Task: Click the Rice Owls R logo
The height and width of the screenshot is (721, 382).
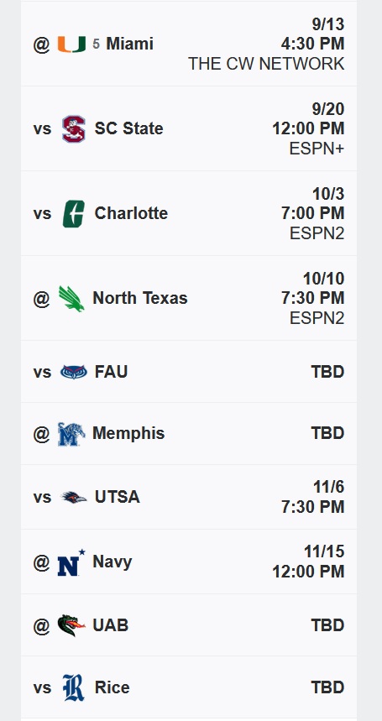Action: pyautogui.click(x=74, y=687)
